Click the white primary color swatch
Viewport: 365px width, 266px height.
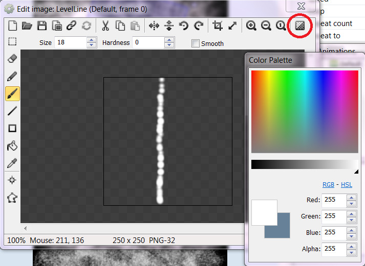tap(263, 211)
